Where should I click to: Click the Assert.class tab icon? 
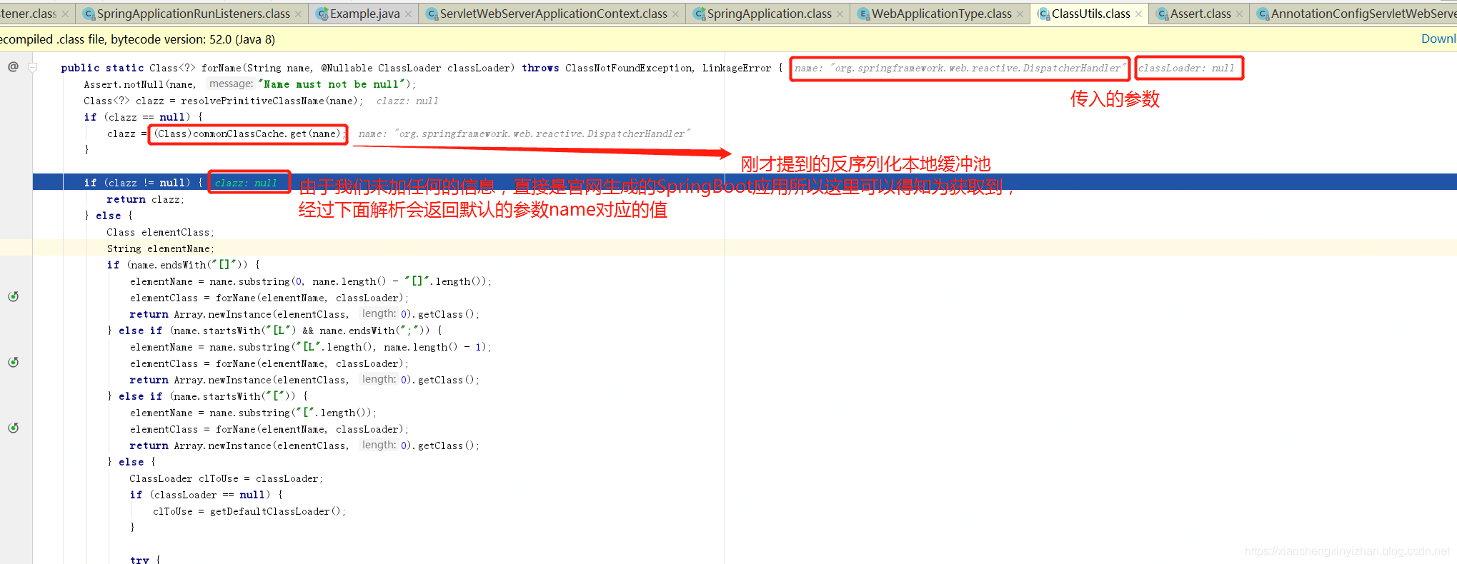coord(1163,14)
